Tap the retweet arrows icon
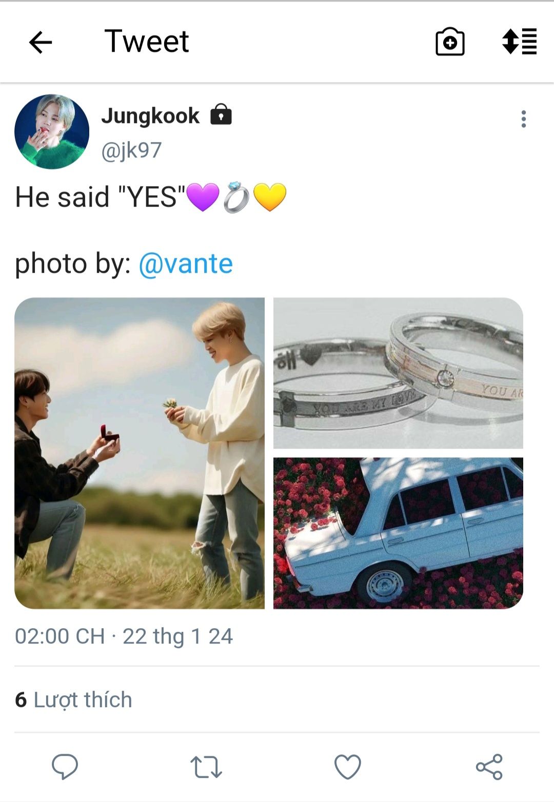The image size is (554, 802). pyautogui.click(x=206, y=767)
